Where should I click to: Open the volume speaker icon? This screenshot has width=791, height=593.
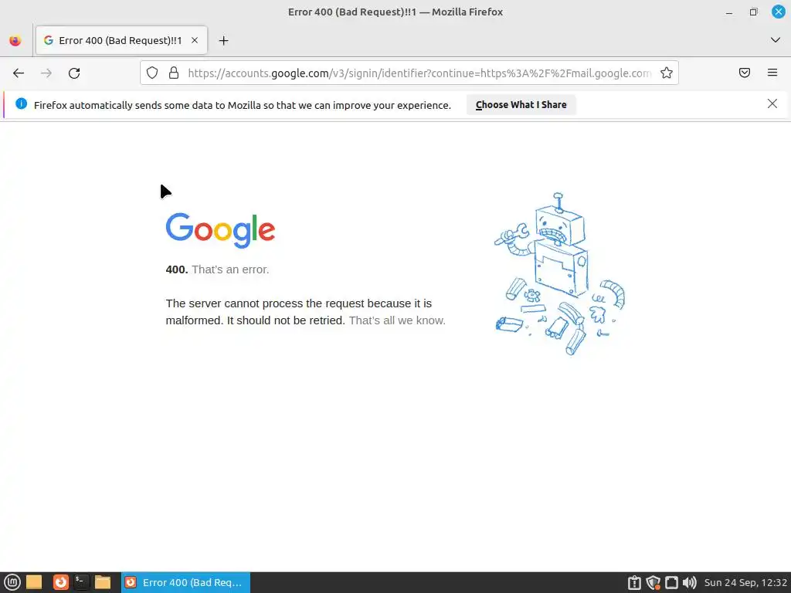click(689, 583)
